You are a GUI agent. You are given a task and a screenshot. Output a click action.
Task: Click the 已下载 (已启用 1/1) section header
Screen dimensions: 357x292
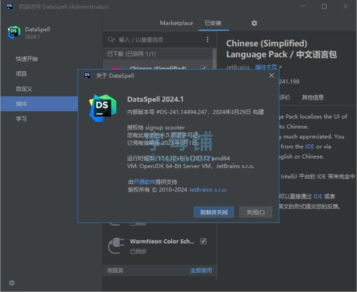click(x=158, y=54)
